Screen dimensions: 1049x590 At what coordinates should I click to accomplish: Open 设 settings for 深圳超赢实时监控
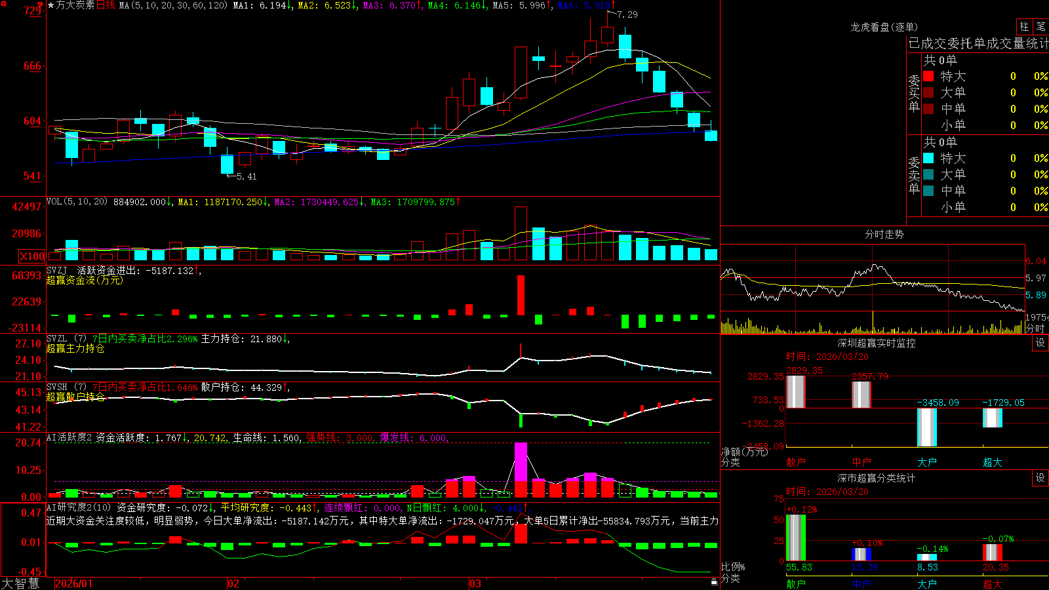click(1040, 343)
